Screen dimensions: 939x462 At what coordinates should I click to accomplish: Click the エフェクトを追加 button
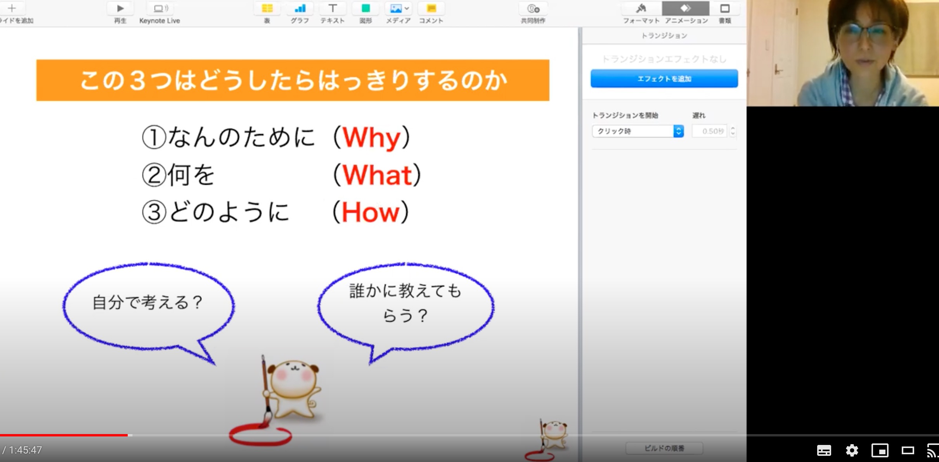pos(664,79)
